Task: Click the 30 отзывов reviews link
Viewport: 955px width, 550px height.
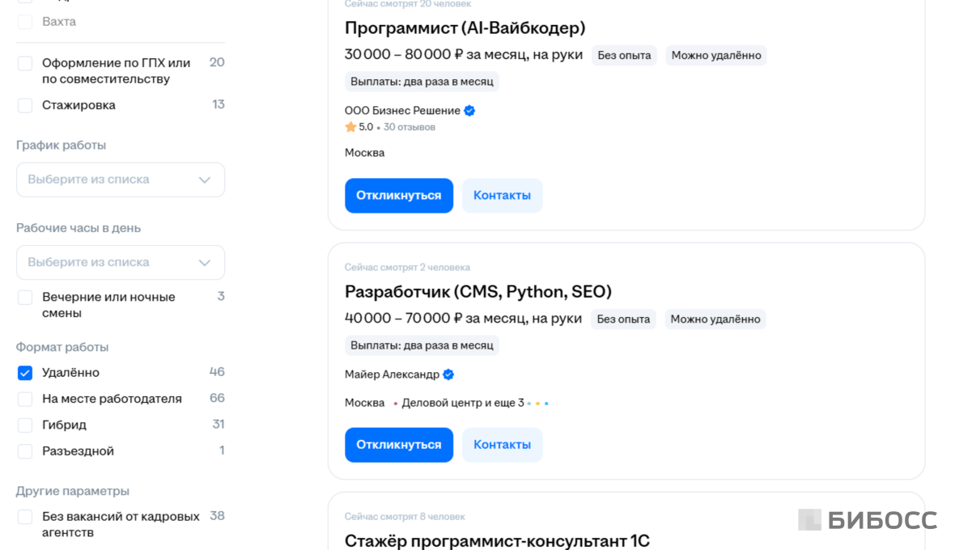Action: click(410, 127)
